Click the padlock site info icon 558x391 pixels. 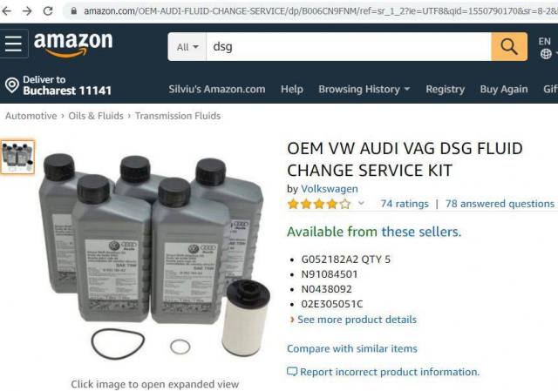(x=73, y=11)
